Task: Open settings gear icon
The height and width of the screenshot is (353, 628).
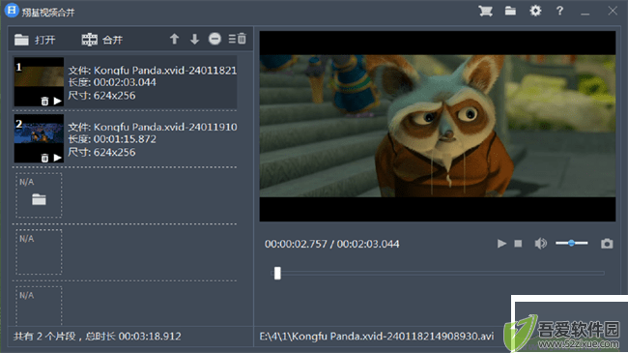Action: [535, 11]
